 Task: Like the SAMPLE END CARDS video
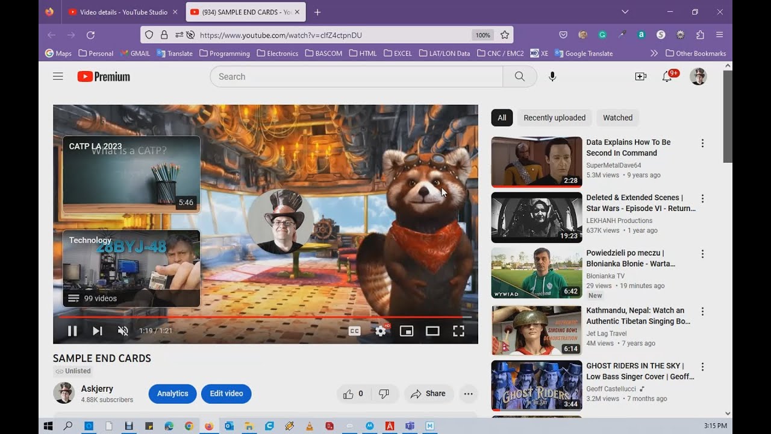[354, 394]
